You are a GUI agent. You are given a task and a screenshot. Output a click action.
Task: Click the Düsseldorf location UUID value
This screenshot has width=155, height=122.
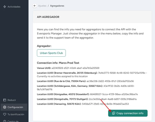[x=114, y=94]
